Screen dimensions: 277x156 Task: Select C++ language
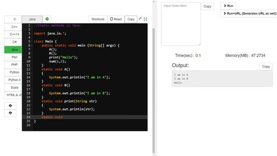(x=14, y=27)
